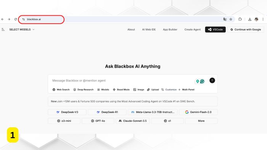Click the blackbox.ai address bar URL
Viewport: 267px width, 150px height.
point(34,19)
